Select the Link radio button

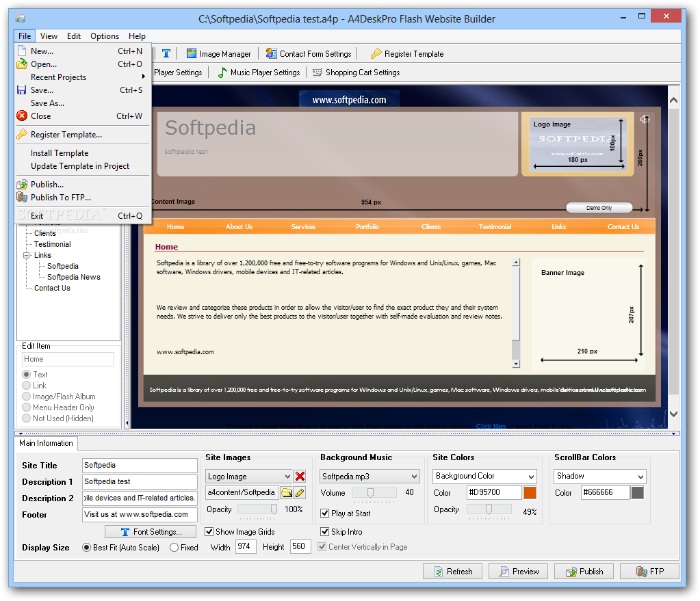point(26,385)
